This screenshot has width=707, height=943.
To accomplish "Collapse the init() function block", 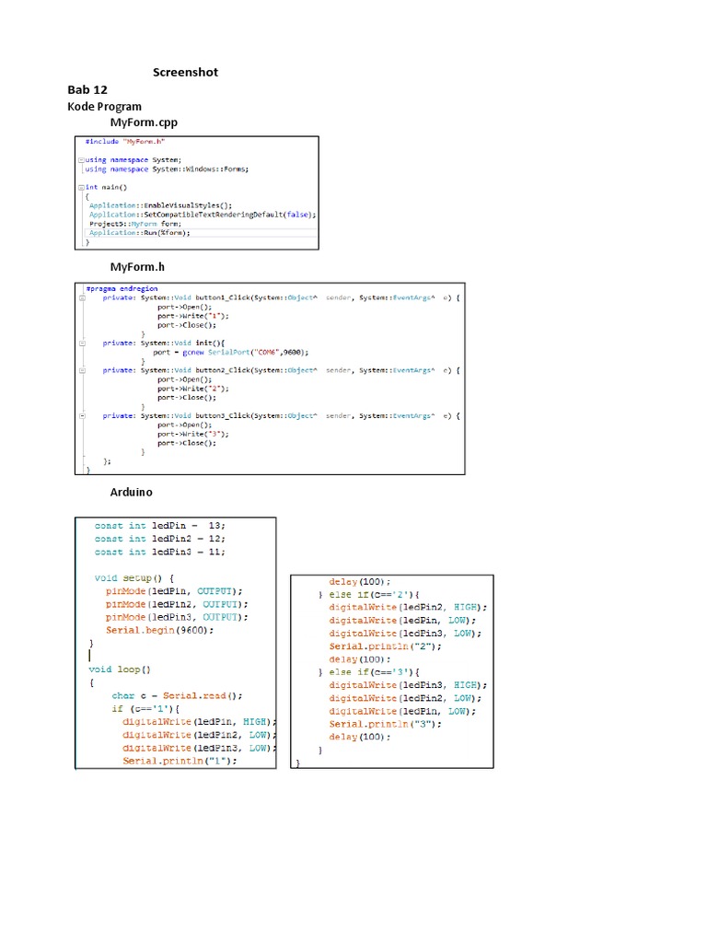I will point(83,343).
